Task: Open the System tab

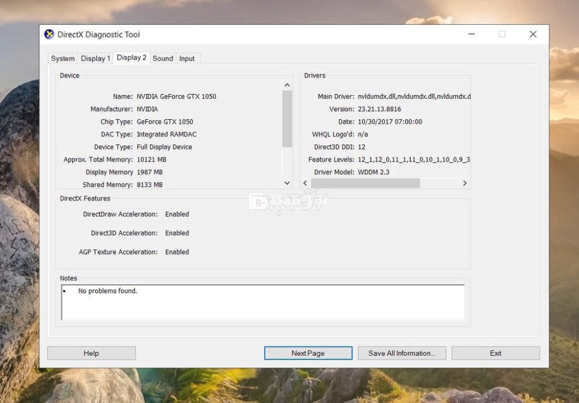Action: 63,58
